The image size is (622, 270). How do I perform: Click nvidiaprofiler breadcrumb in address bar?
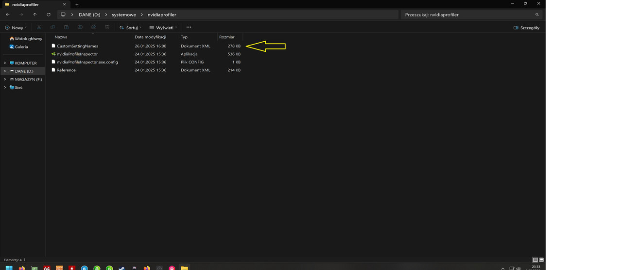(x=162, y=15)
